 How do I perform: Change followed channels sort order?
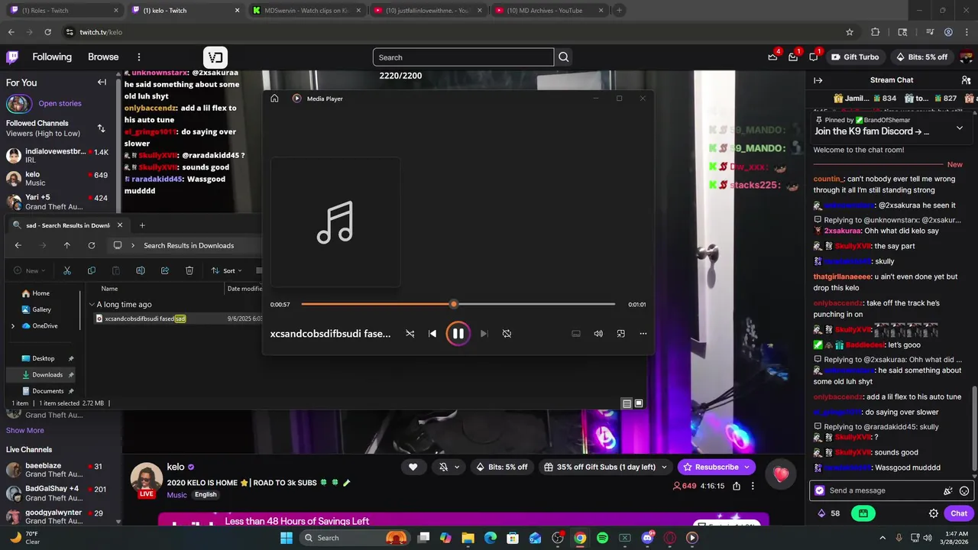101,128
